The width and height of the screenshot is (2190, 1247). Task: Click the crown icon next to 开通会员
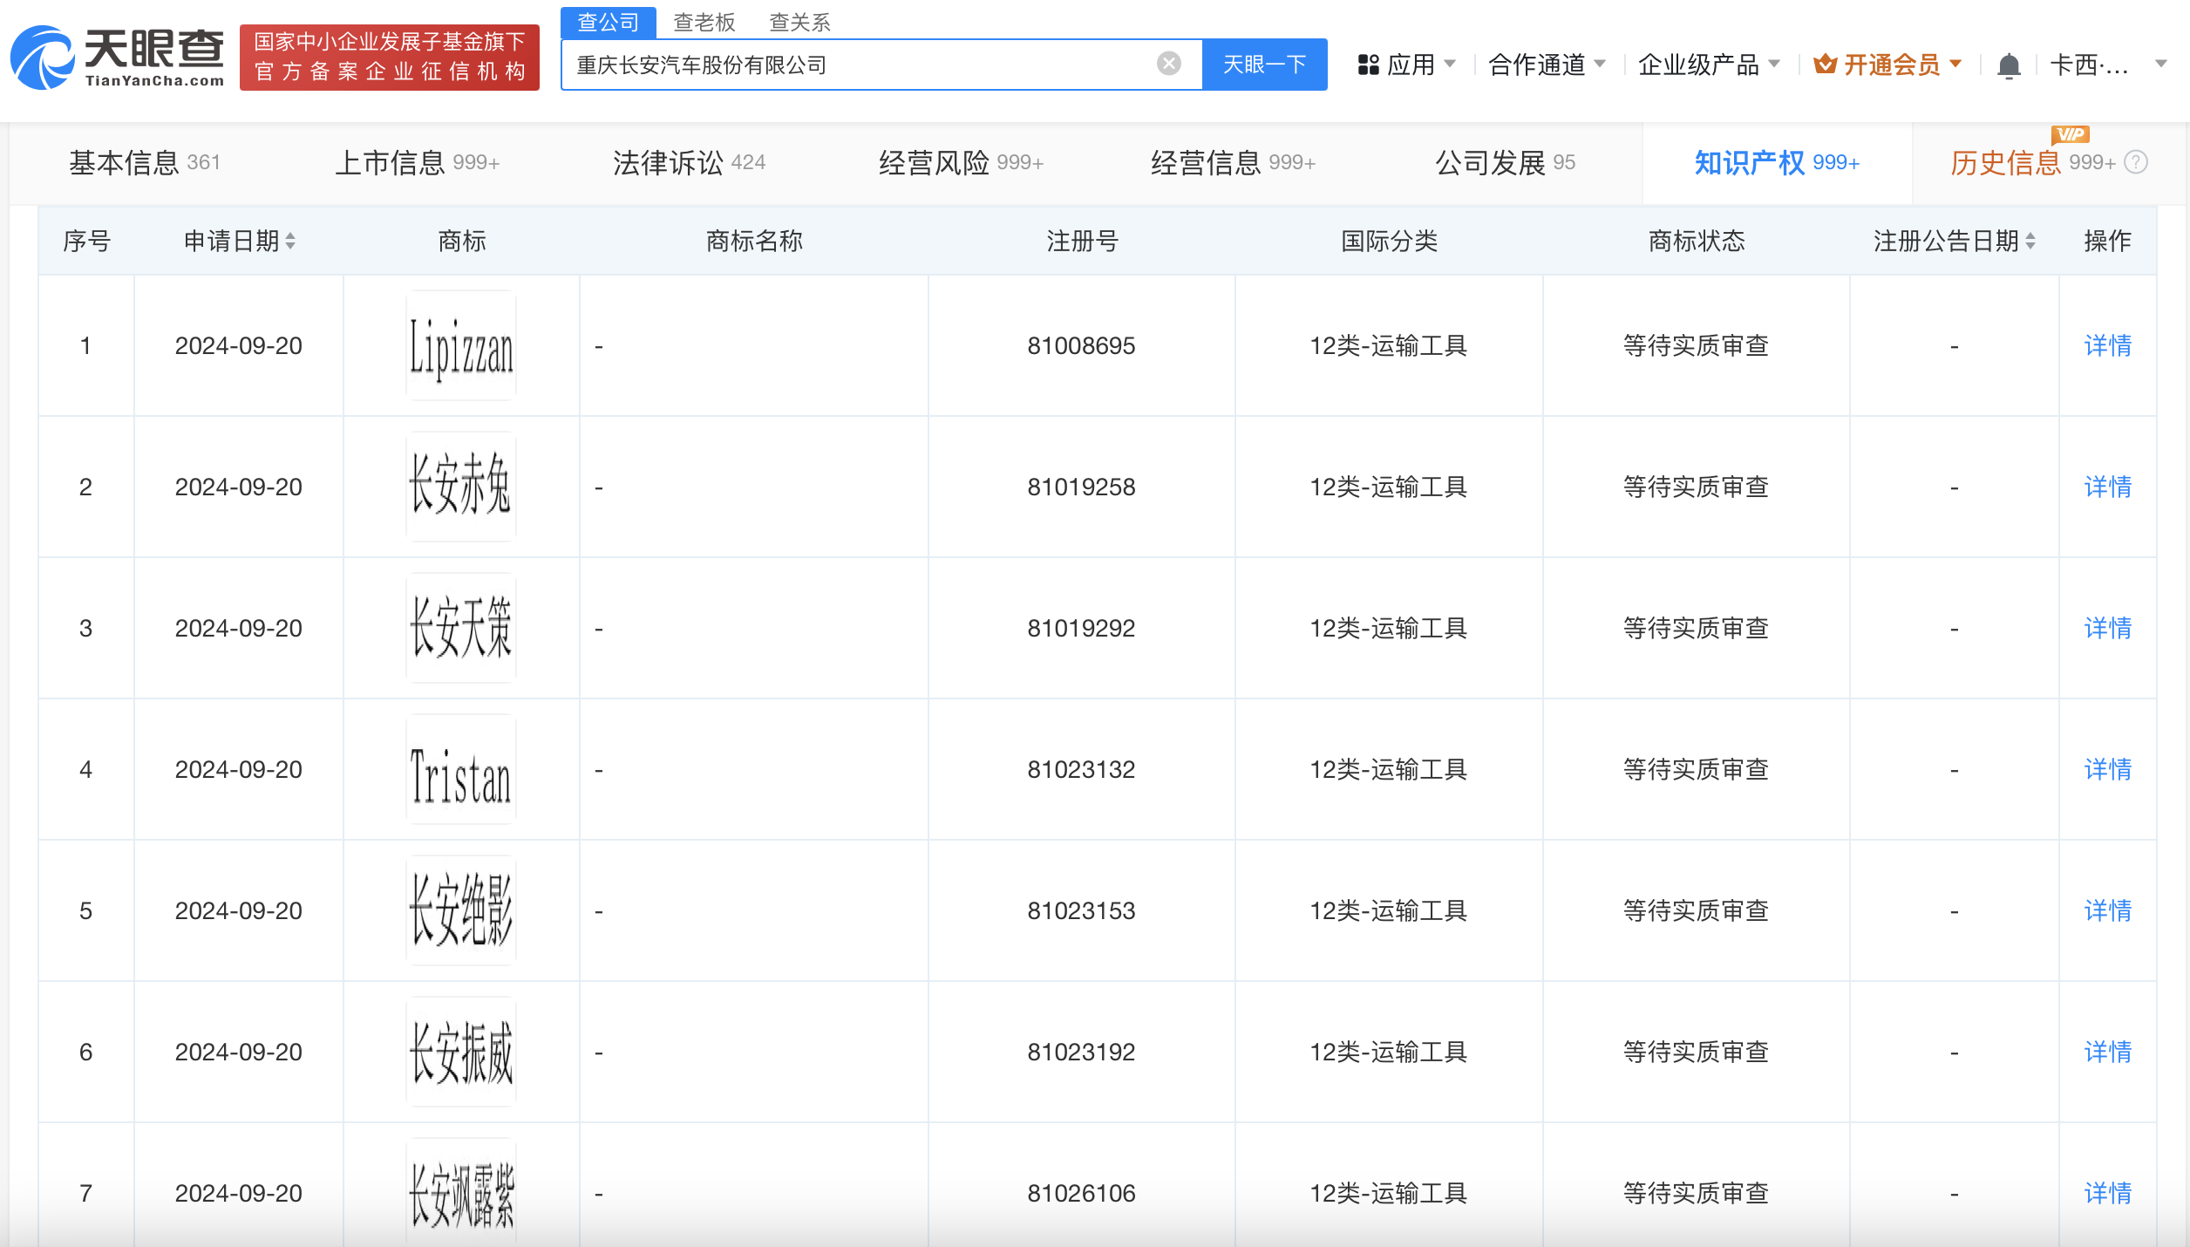[x=1824, y=63]
